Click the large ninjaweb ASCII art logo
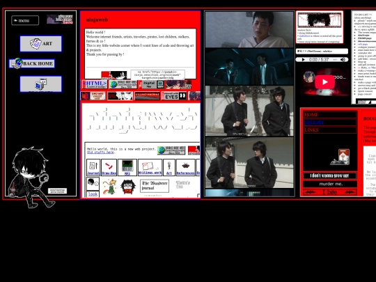376x282 pixels. [x=143, y=120]
